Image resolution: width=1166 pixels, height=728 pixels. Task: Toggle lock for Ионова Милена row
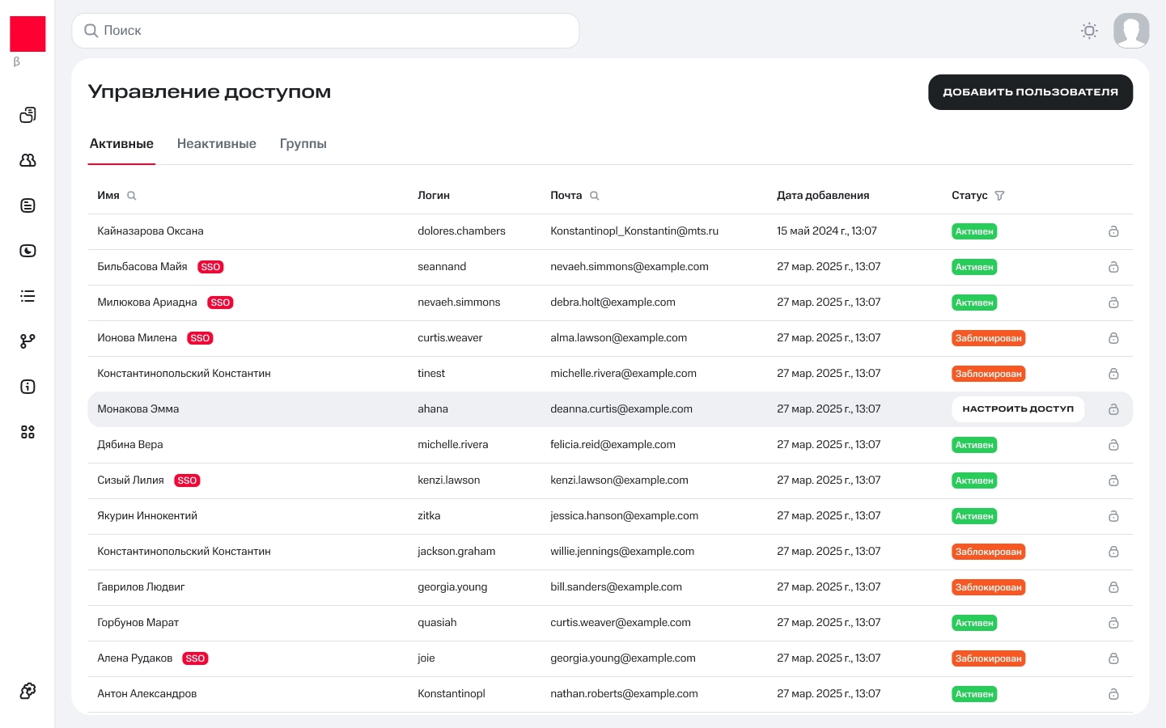1113,338
